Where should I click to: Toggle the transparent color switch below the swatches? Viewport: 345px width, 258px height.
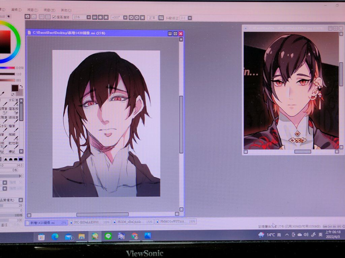click(x=13, y=95)
